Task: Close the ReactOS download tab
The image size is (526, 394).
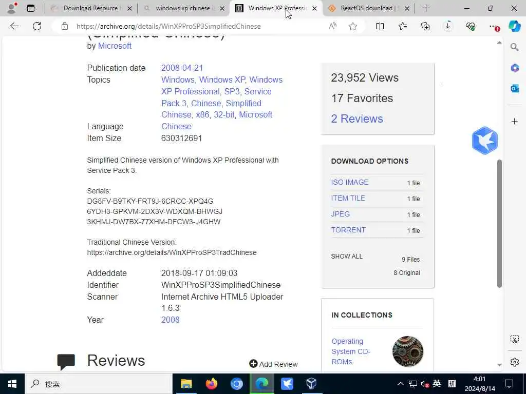Action: tap(407, 8)
